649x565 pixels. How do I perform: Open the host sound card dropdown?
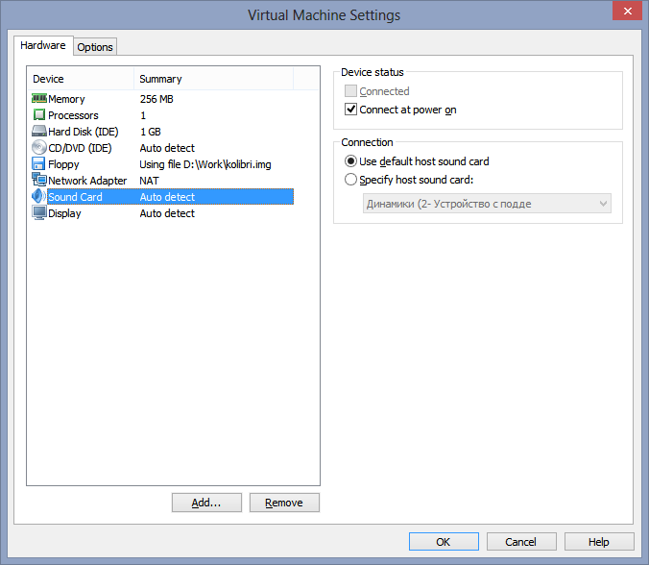[488, 204]
